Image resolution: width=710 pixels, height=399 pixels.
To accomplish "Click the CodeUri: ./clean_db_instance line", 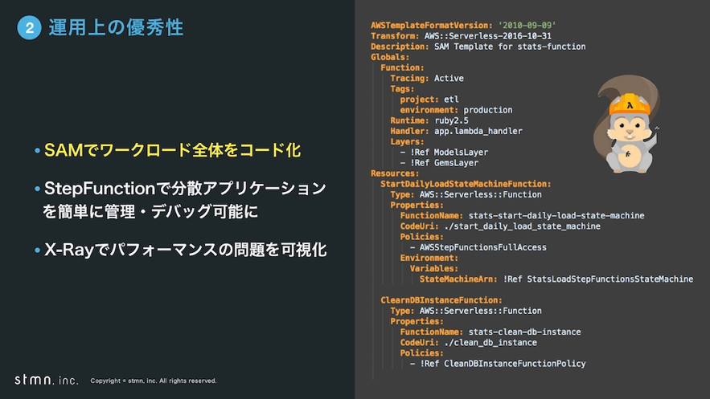I will pos(468,343).
